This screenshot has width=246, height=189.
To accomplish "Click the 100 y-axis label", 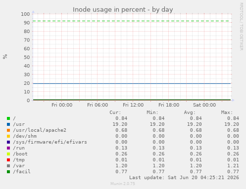I will pos(25,14).
